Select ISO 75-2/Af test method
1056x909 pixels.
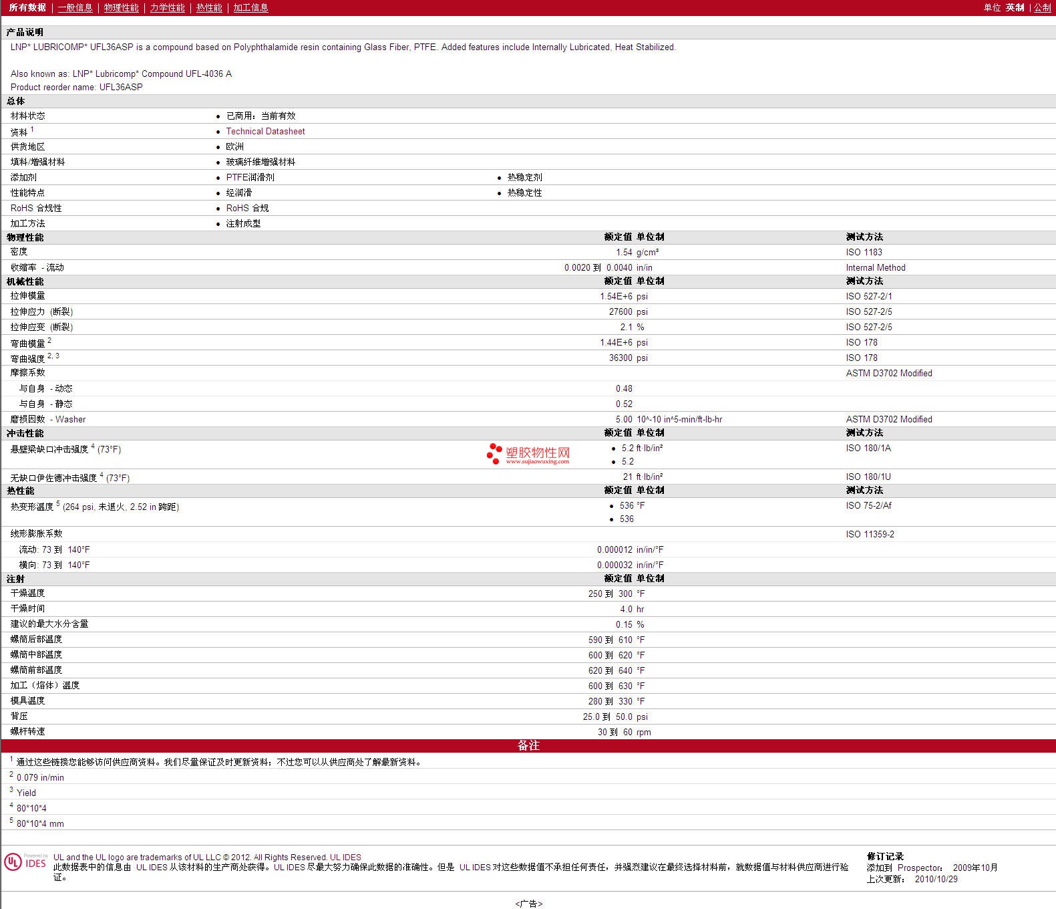pyautogui.click(x=868, y=505)
